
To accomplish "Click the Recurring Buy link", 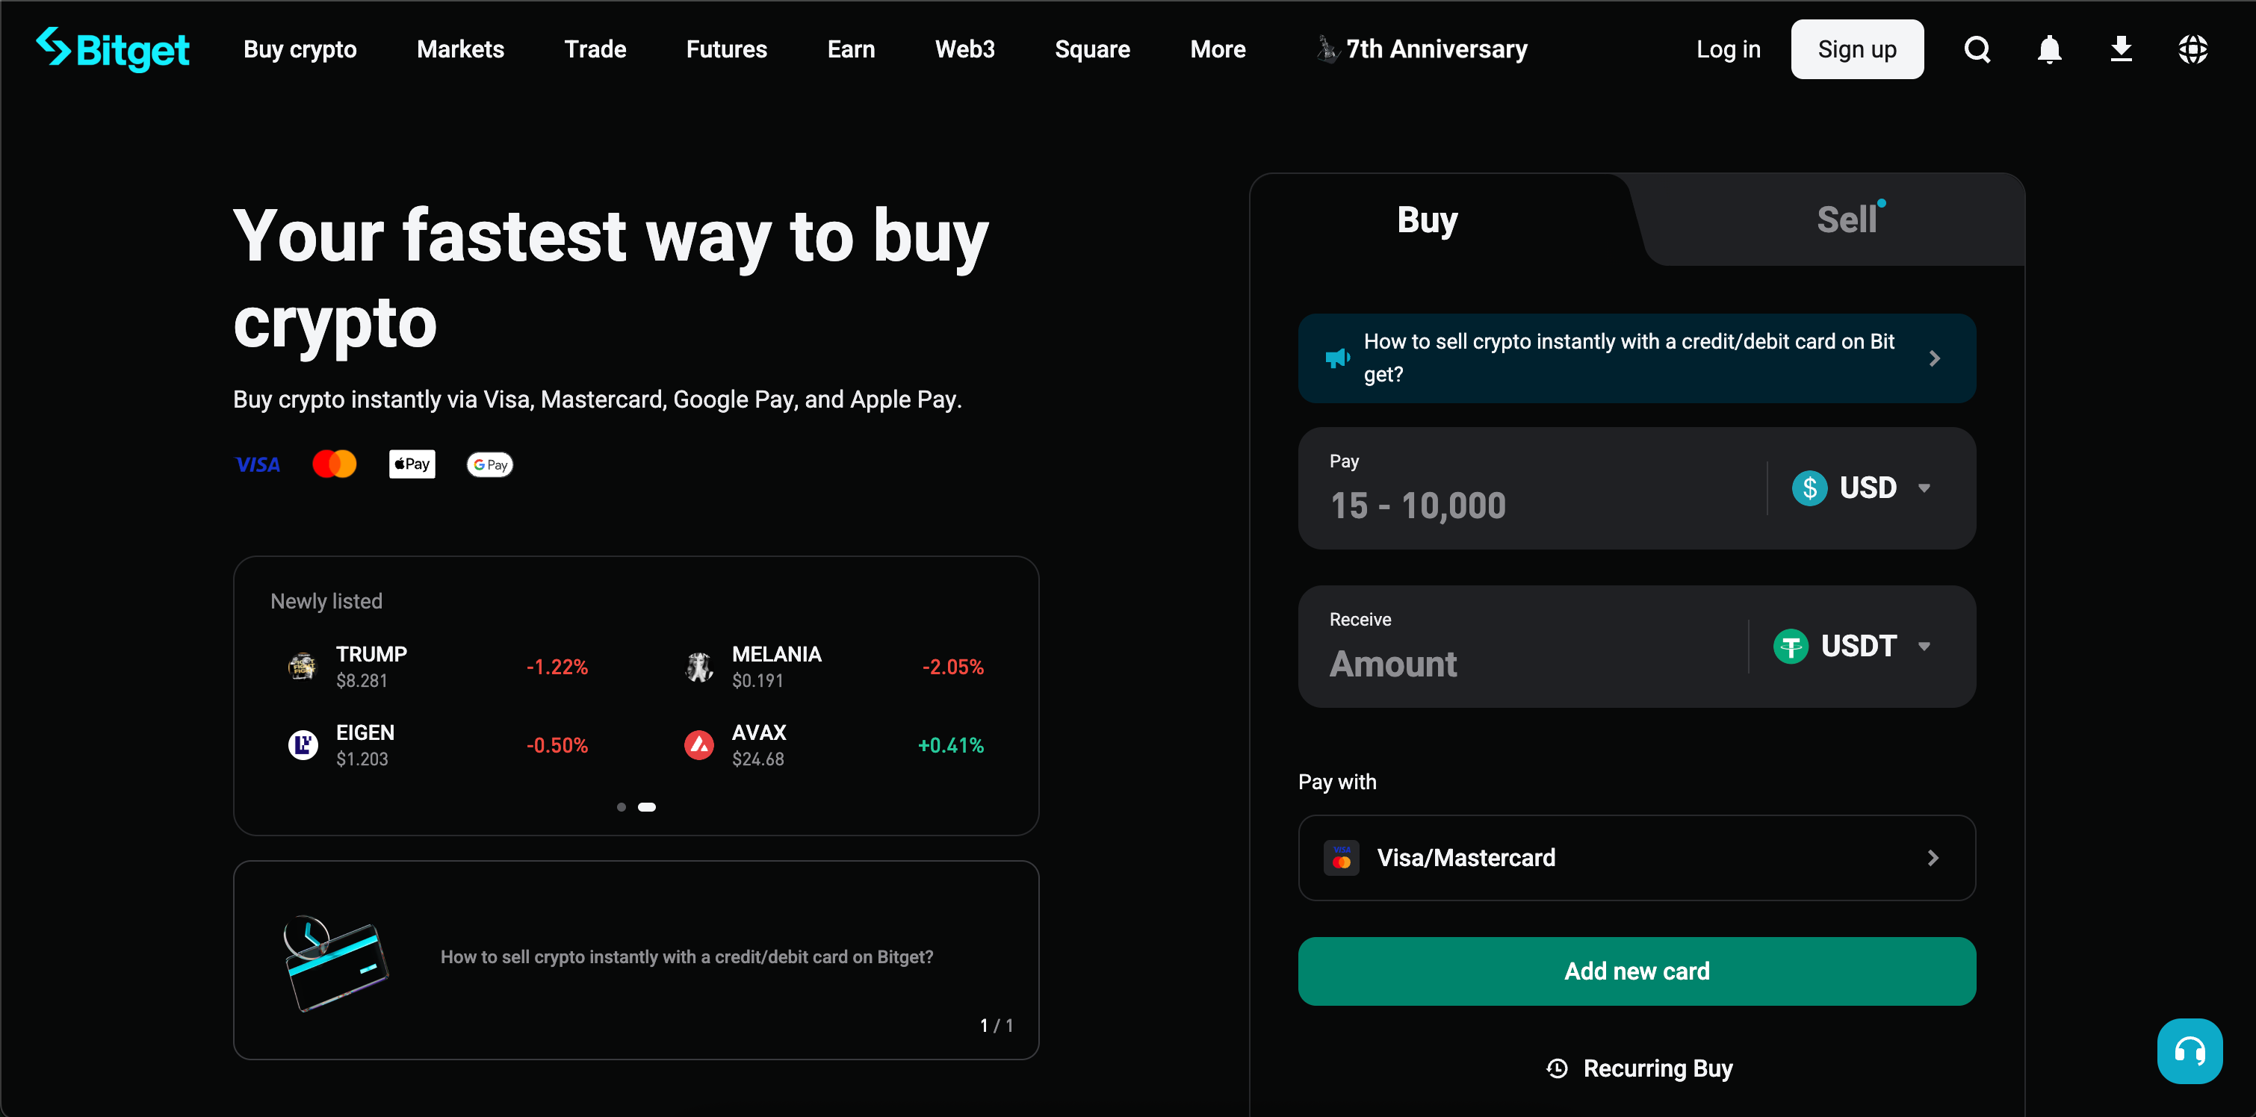I will pyautogui.click(x=1638, y=1068).
